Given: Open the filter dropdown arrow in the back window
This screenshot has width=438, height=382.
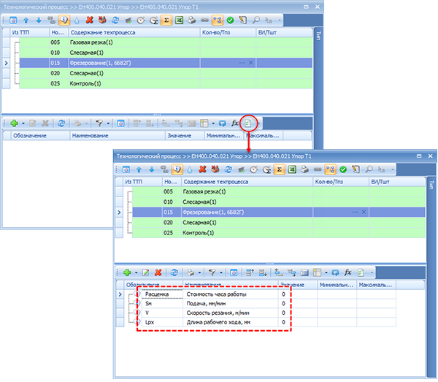Looking at the screenshot, I should pos(108,123).
